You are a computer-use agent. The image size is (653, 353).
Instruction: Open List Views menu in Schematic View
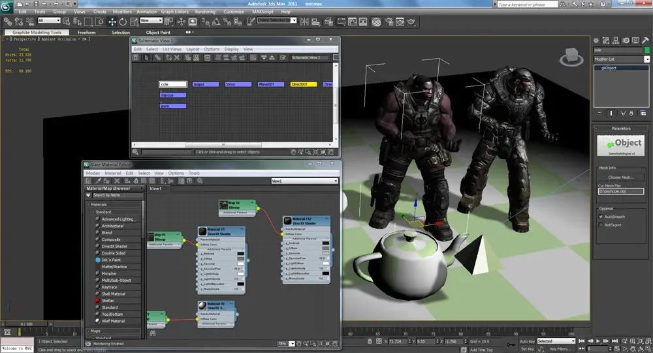172,49
